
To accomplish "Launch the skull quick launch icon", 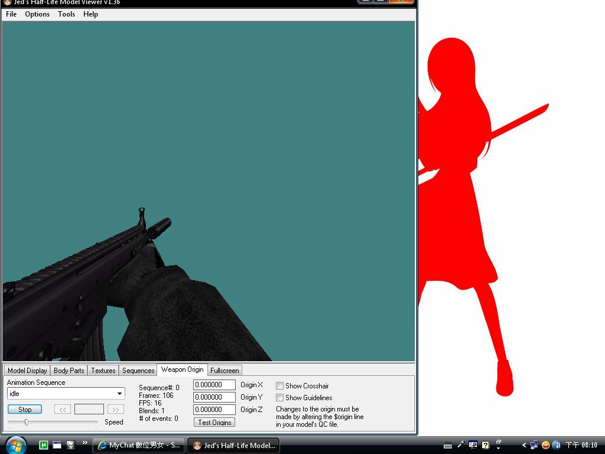I will [x=71, y=445].
